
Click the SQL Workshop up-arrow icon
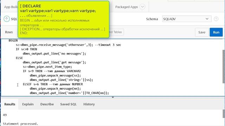7,19
